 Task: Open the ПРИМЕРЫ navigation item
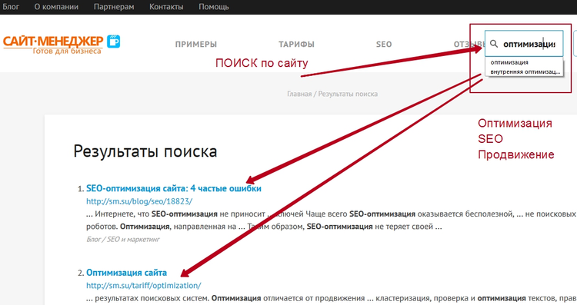[195, 45]
